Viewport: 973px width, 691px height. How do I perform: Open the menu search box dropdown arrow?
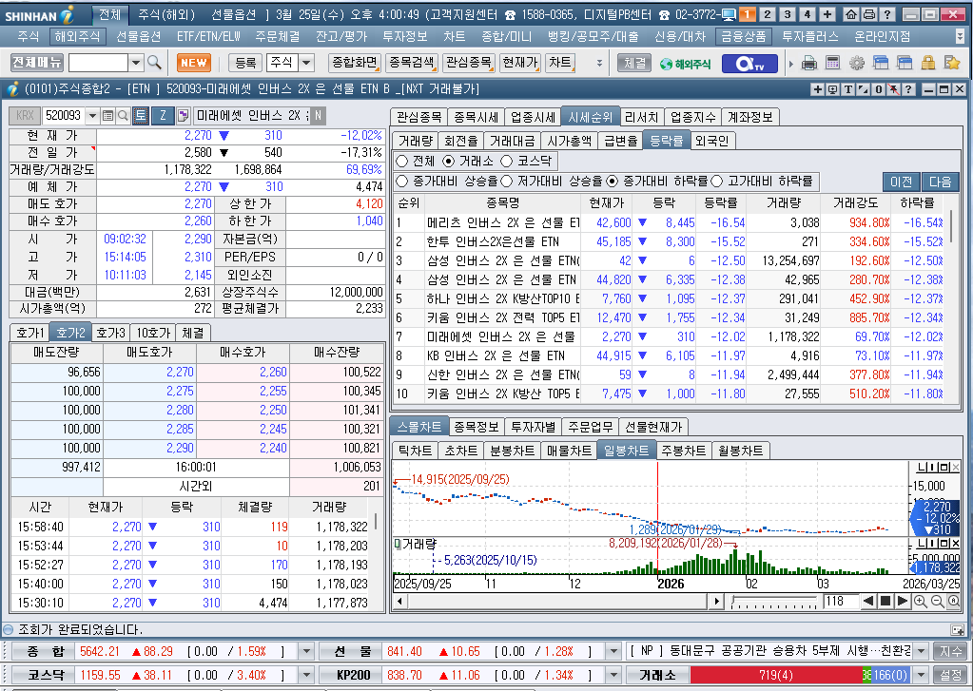(x=136, y=63)
